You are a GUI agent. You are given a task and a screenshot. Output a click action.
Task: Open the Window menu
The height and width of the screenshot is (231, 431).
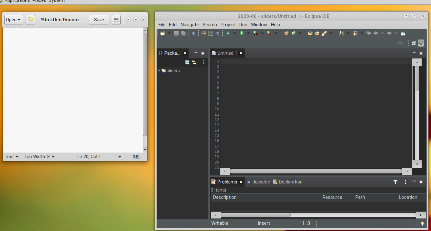259,25
